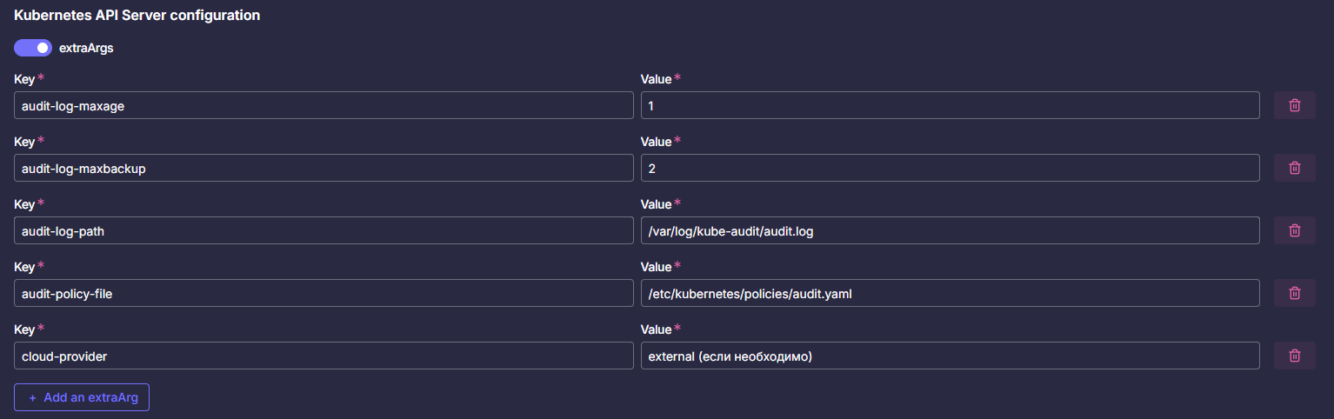This screenshot has width=1334, height=419.
Task: Toggle the extraArgs switch off
Action: 33,48
